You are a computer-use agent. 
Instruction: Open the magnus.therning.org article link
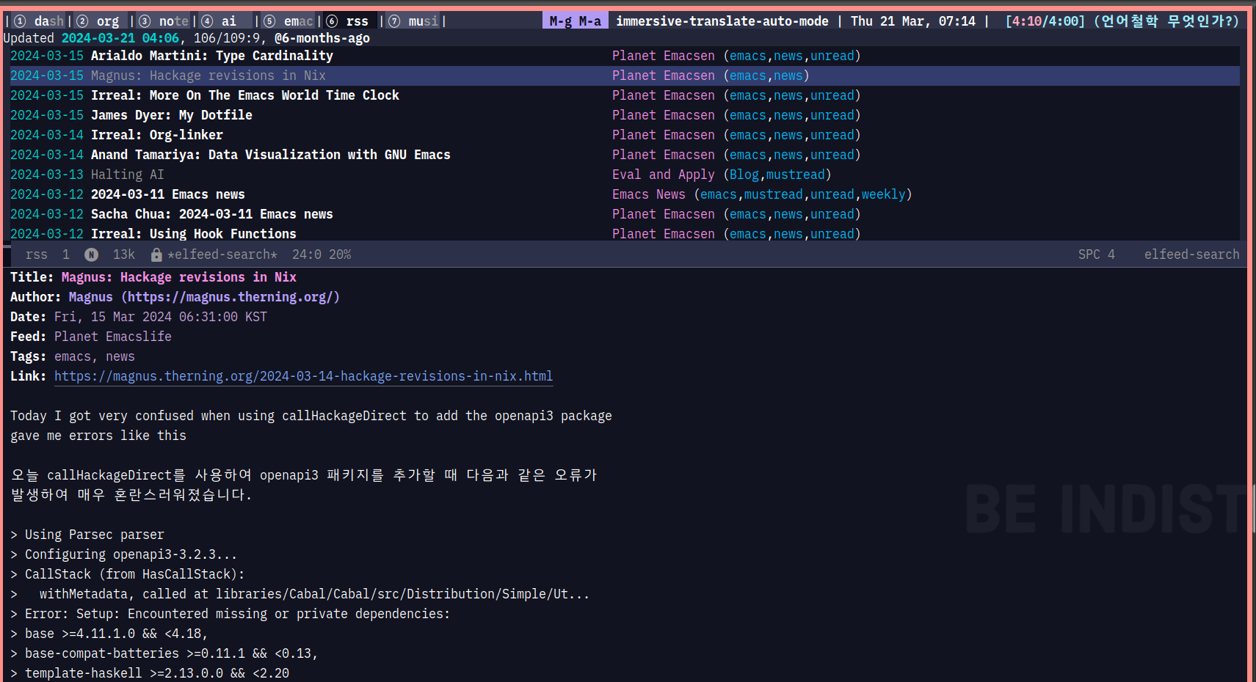click(x=303, y=376)
